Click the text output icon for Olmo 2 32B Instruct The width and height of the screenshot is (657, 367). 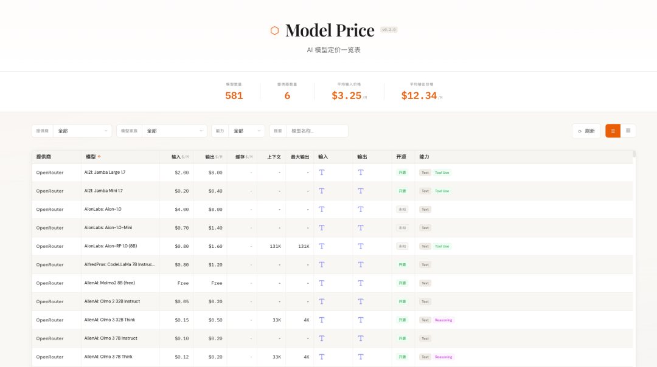click(361, 301)
